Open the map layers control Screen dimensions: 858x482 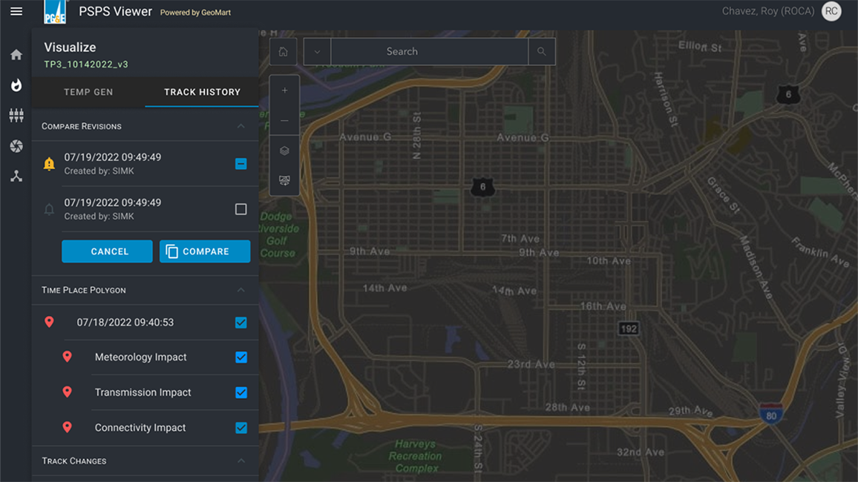point(284,151)
